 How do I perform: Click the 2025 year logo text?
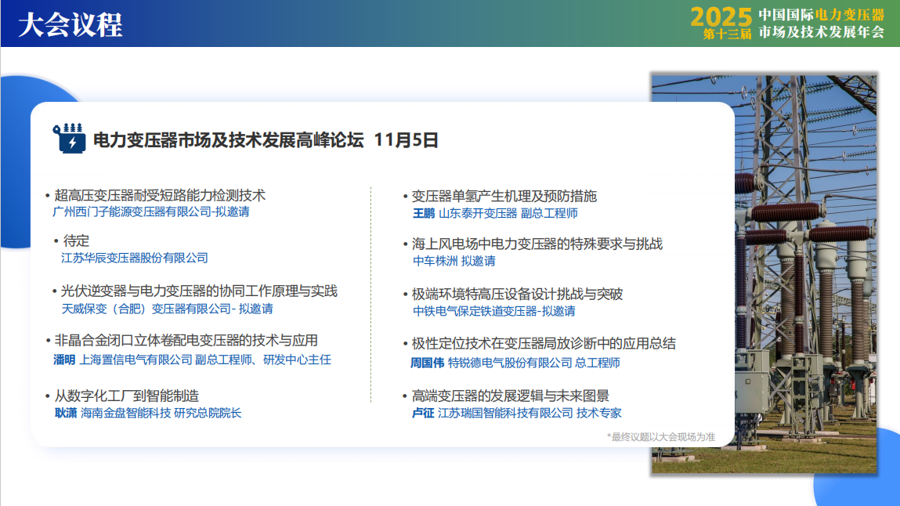[x=721, y=16]
